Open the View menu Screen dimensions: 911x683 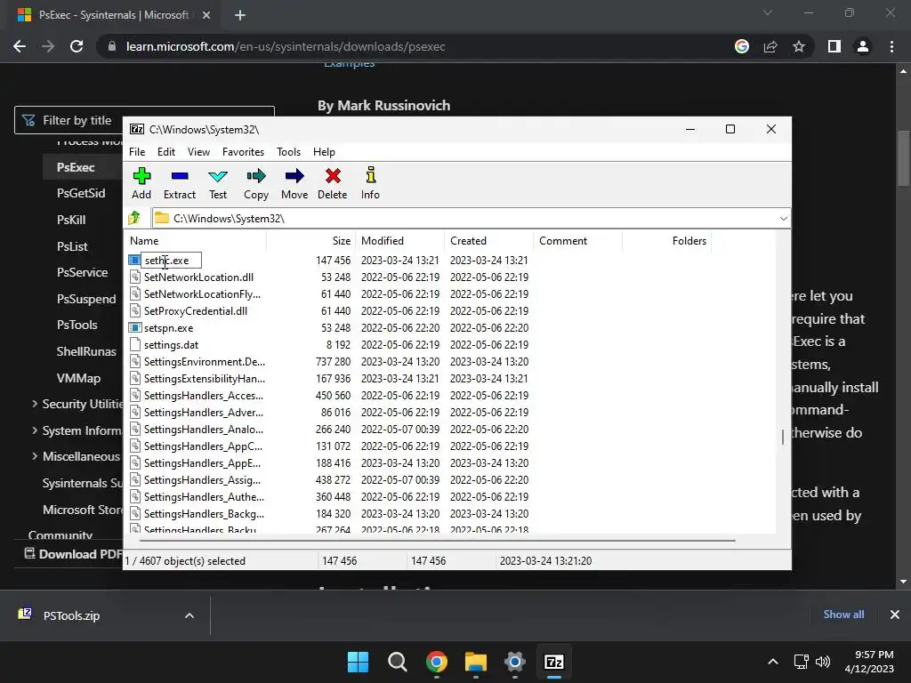(x=198, y=151)
